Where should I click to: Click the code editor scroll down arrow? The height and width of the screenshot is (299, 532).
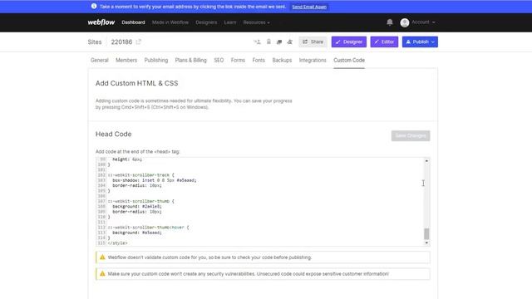tap(426, 243)
